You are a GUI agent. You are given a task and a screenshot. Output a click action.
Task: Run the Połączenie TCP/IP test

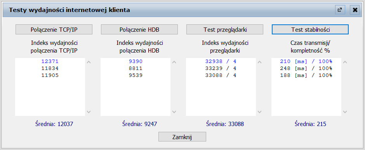coord(54,30)
